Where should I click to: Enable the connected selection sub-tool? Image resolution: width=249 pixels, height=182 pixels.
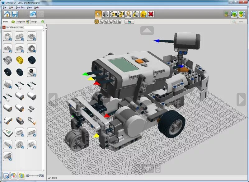(106, 21)
